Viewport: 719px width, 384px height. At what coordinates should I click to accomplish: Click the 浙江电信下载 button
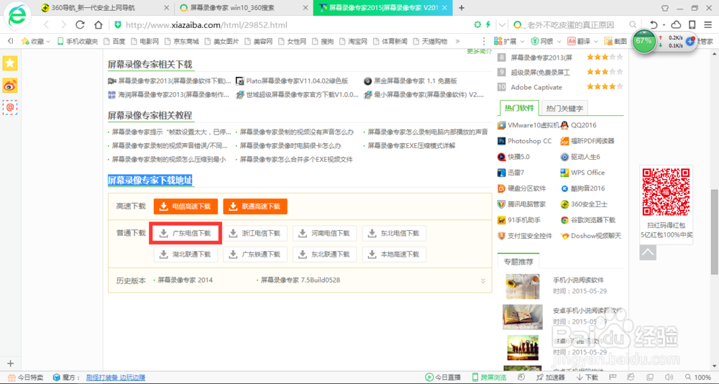255,233
